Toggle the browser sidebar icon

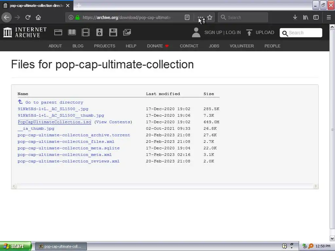click(x=316, y=17)
